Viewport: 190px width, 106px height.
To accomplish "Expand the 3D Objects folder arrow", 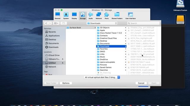I will click(126, 28).
